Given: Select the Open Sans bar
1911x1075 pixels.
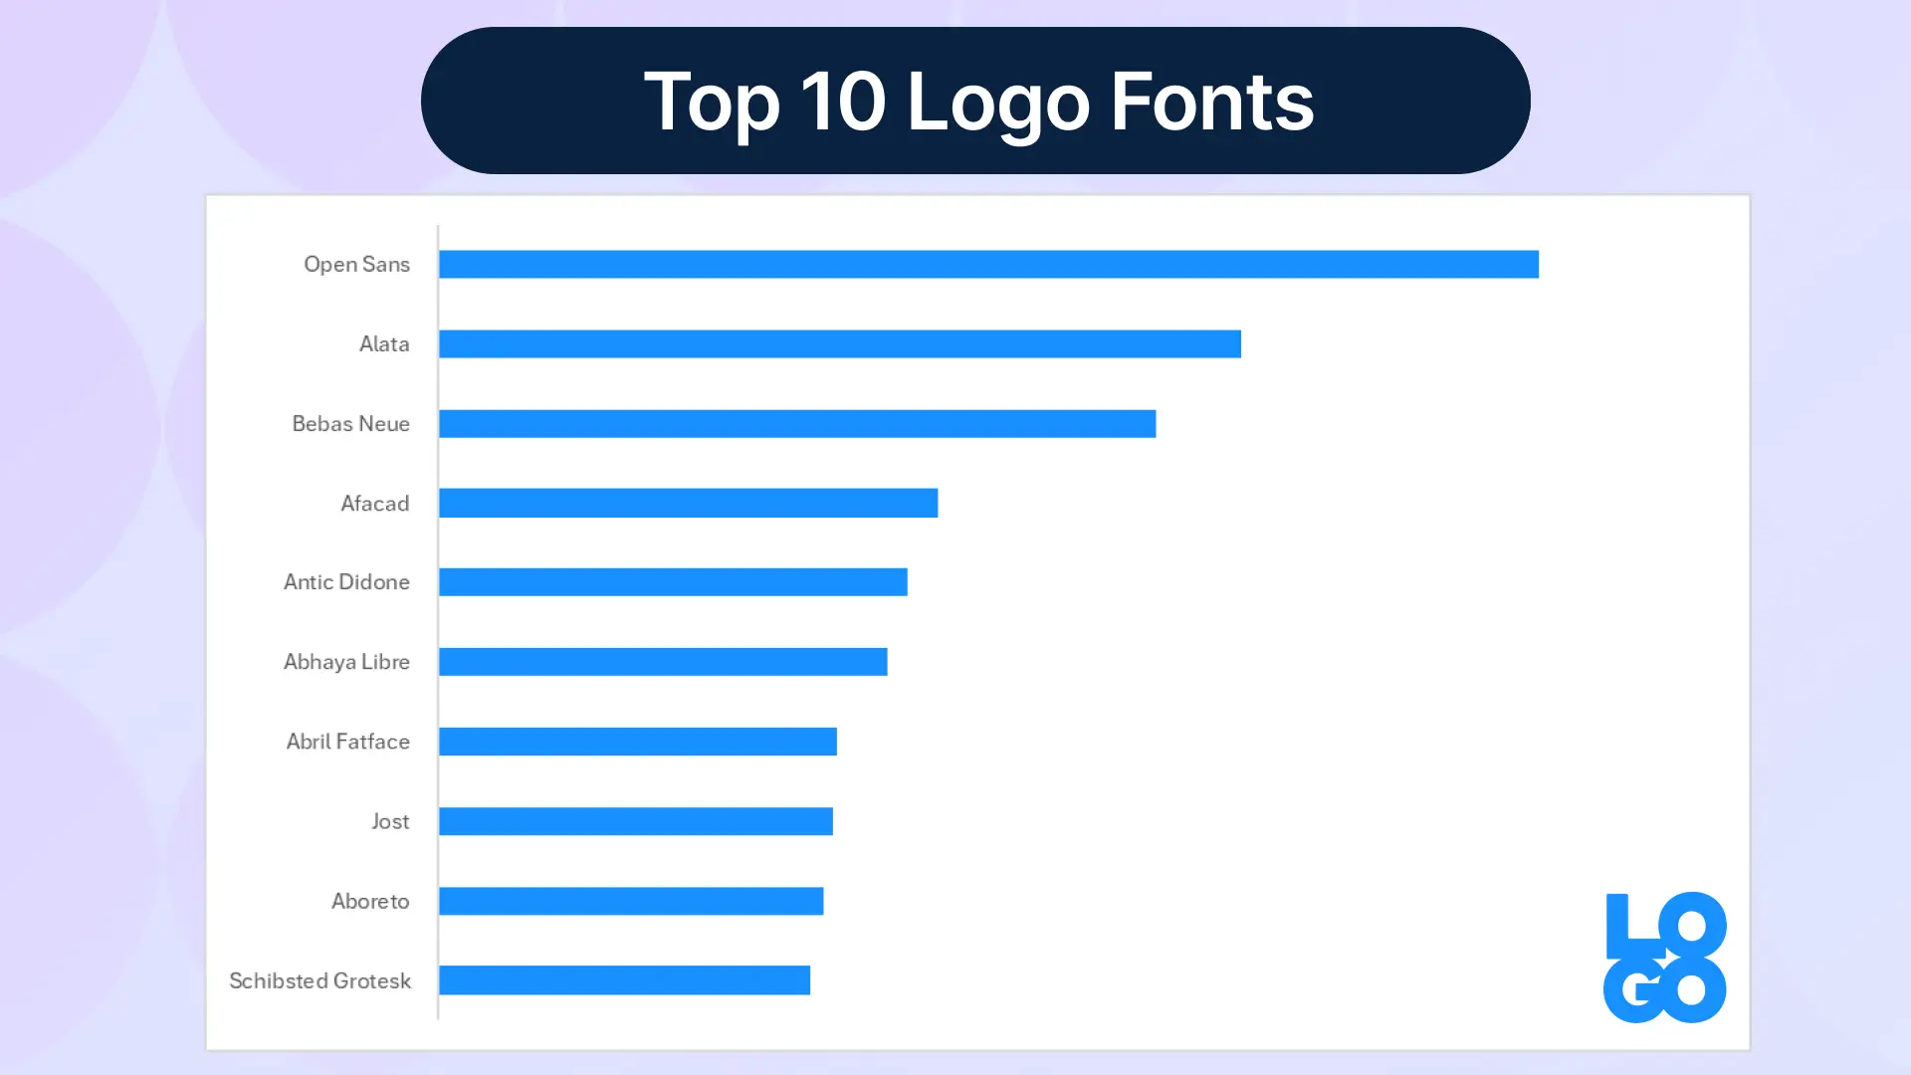Looking at the screenshot, I should pos(988,264).
